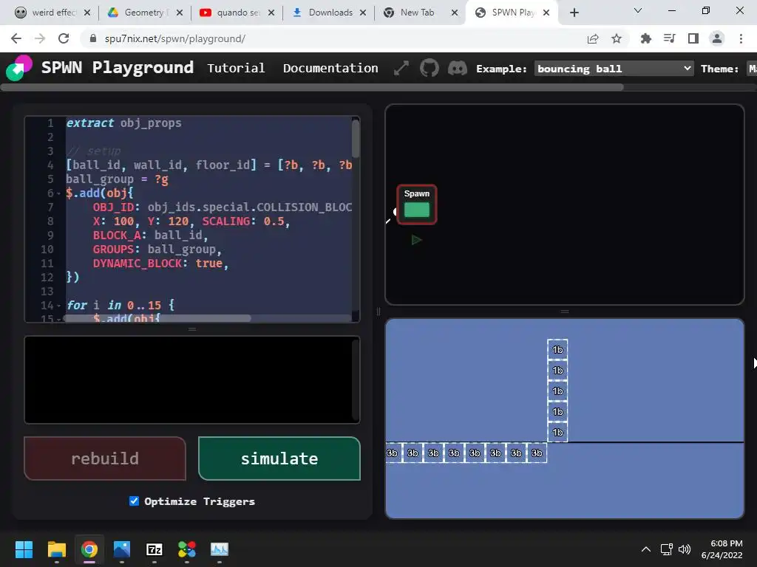Show hidden system tray icons

(646, 549)
